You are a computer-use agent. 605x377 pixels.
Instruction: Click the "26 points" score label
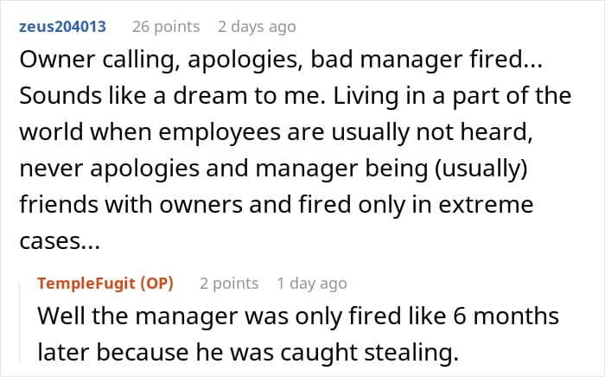tap(166, 27)
